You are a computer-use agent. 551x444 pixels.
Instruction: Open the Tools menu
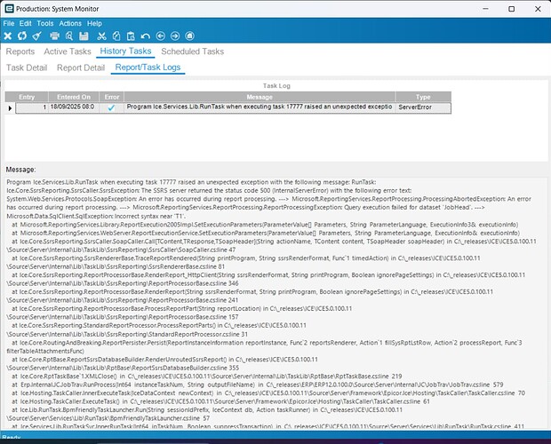(x=45, y=23)
